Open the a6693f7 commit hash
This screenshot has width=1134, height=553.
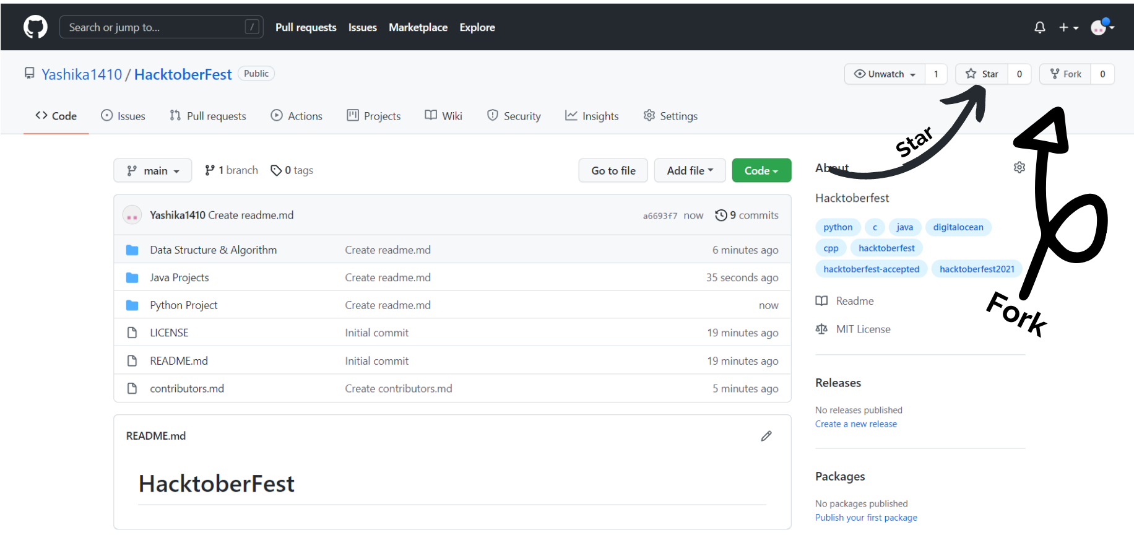(x=660, y=216)
